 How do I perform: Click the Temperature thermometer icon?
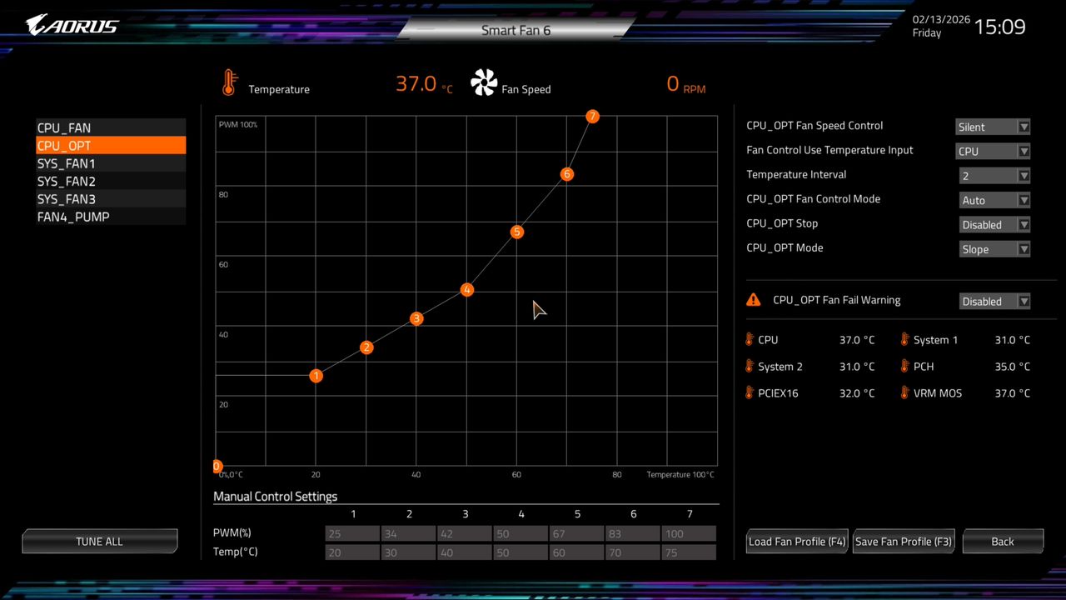231,82
